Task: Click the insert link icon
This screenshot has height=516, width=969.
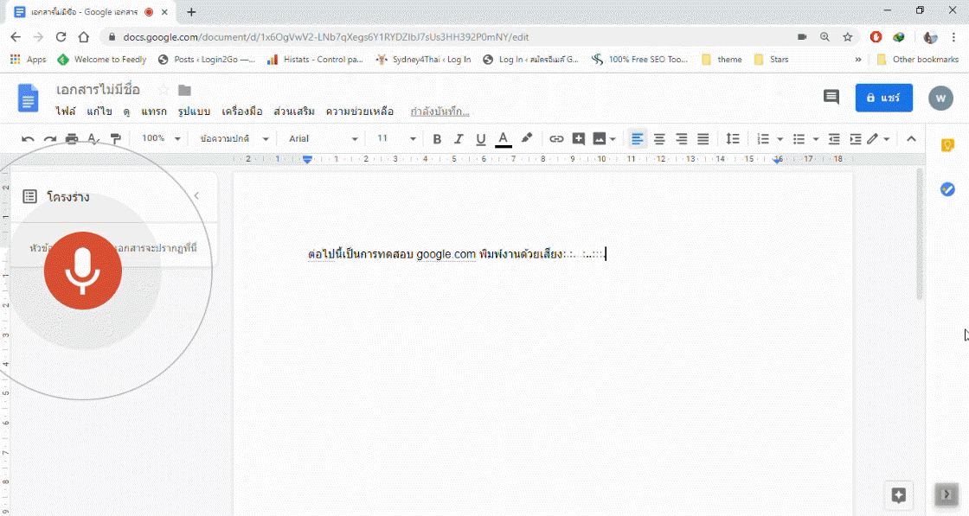Action: click(556, 139)
